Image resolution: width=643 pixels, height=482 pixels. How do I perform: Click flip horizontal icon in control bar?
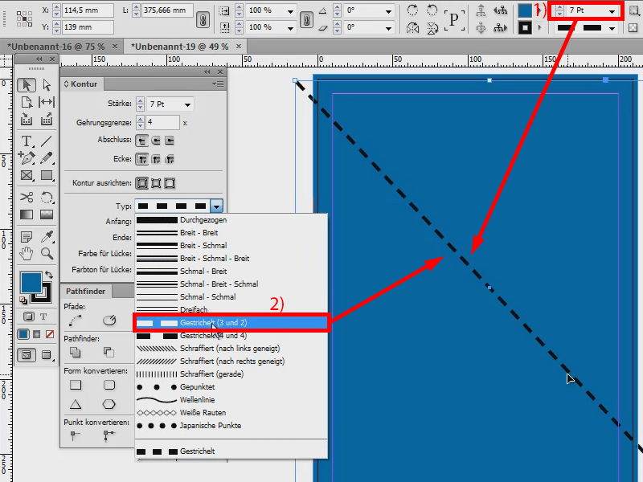tap(412, 27)
